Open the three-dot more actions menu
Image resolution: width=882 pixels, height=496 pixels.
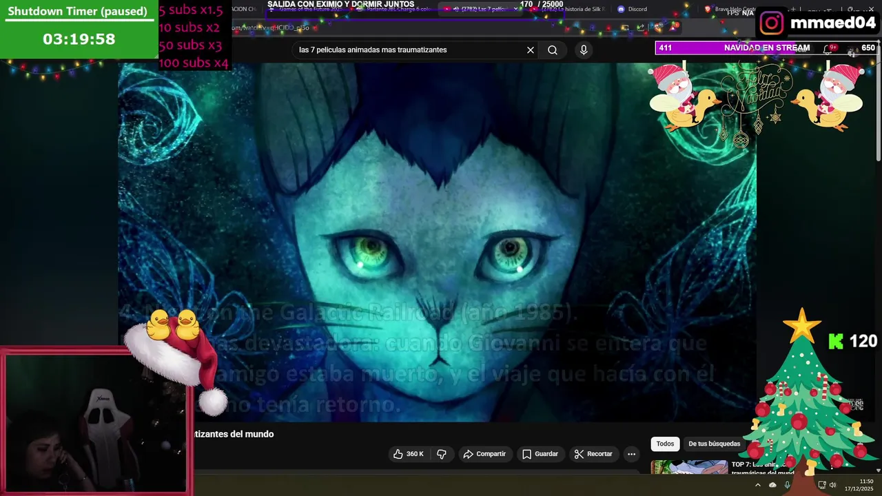[x=631, y=454]
